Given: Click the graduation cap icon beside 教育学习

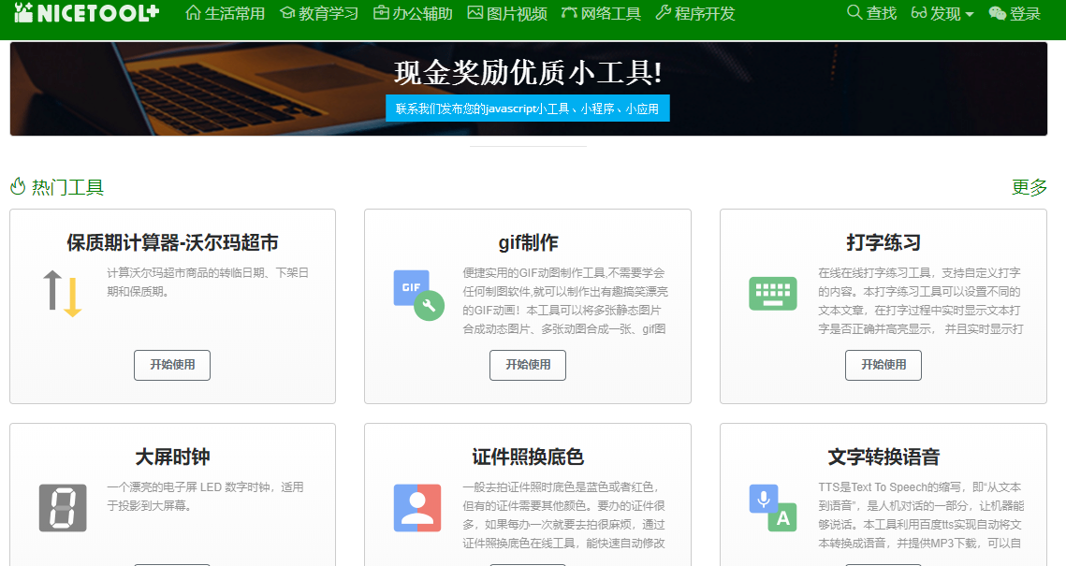Looking at the screenshot, I should click(x=287, y=13).
